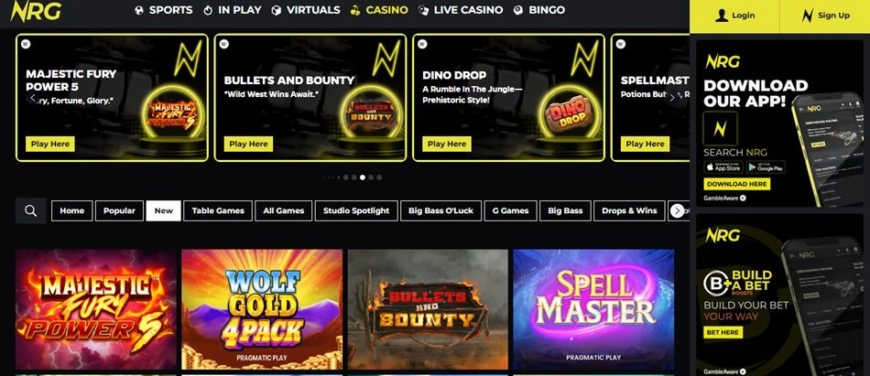This screenshot has height=376, width=870.
Task: Expand more categories with round arrow
Action: (x=677, y=210)
